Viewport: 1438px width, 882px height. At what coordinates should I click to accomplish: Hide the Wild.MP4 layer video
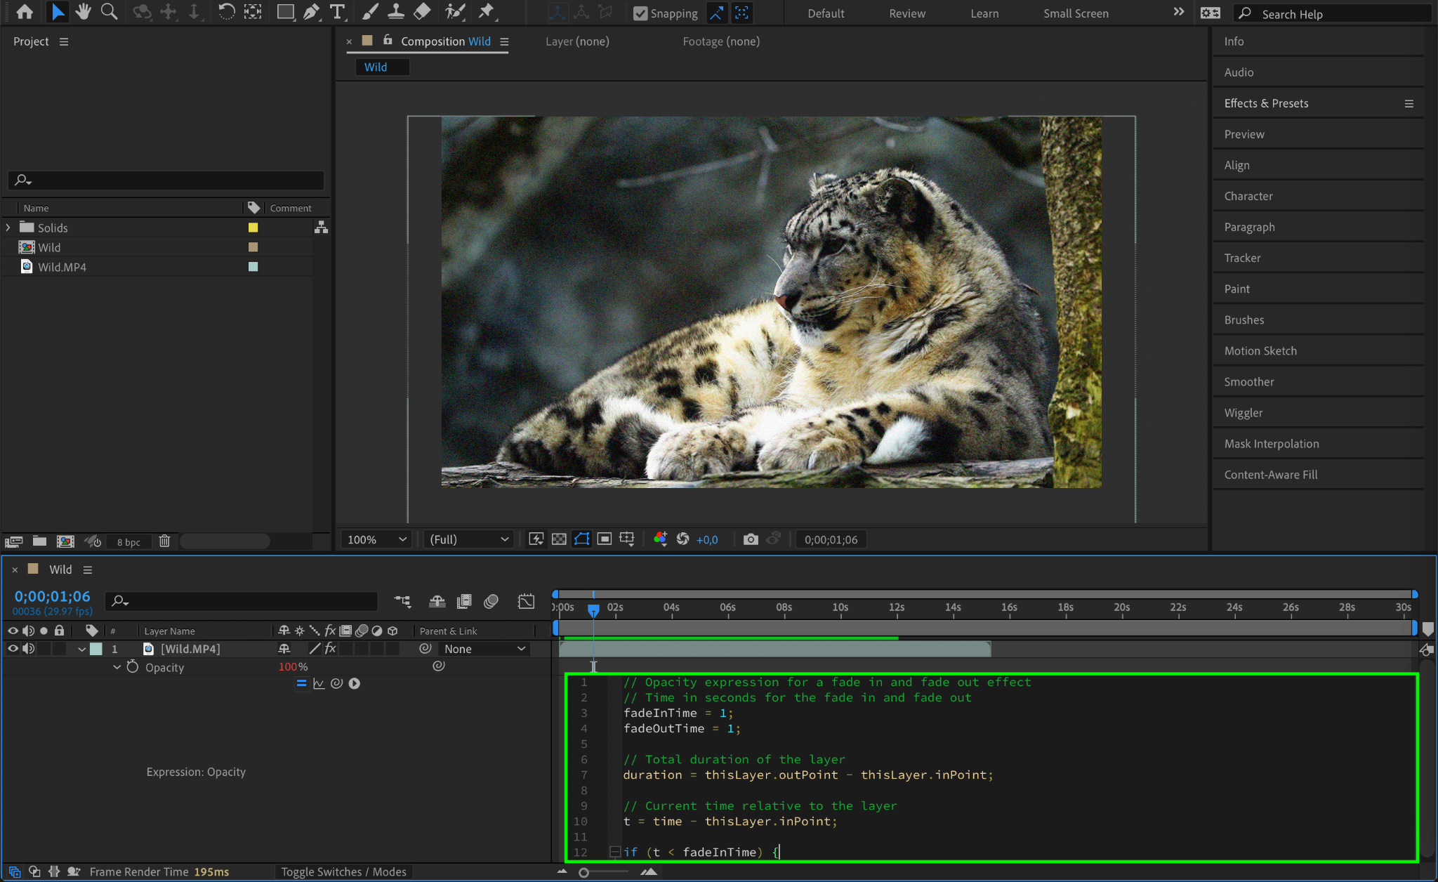tap(13, 649)
